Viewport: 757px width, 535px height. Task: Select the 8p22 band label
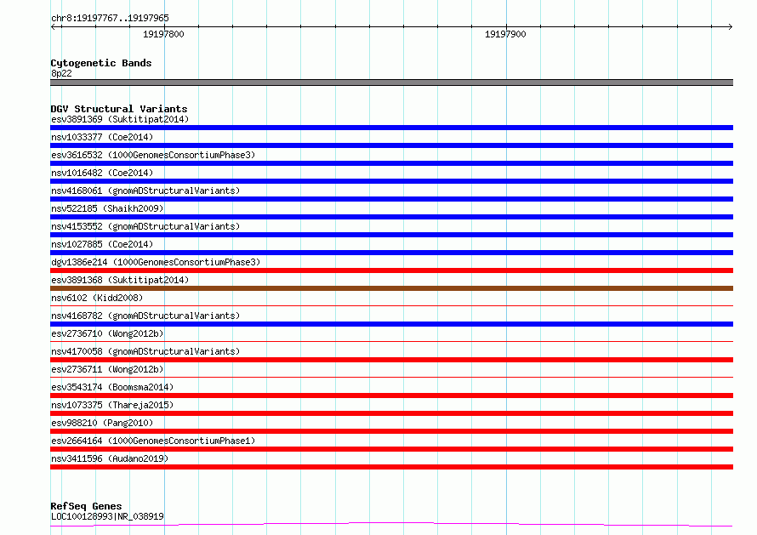(x=61, y=73)
